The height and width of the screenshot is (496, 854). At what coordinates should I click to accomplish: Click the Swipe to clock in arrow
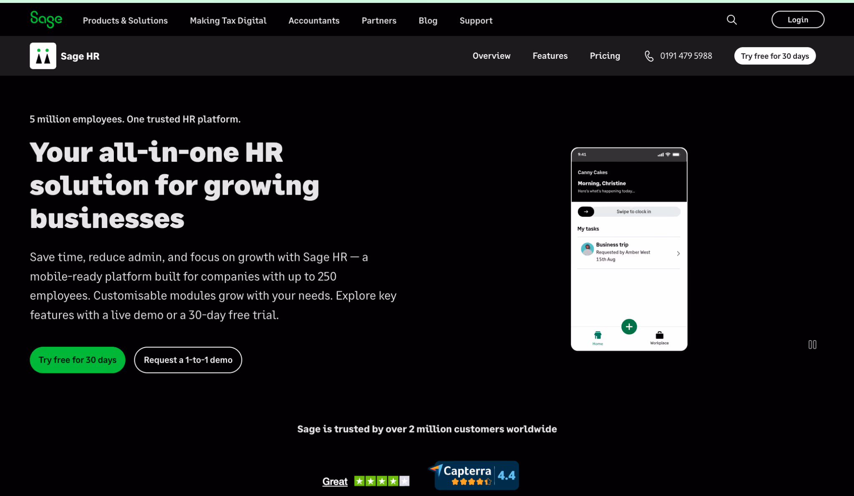click(586, 212)
